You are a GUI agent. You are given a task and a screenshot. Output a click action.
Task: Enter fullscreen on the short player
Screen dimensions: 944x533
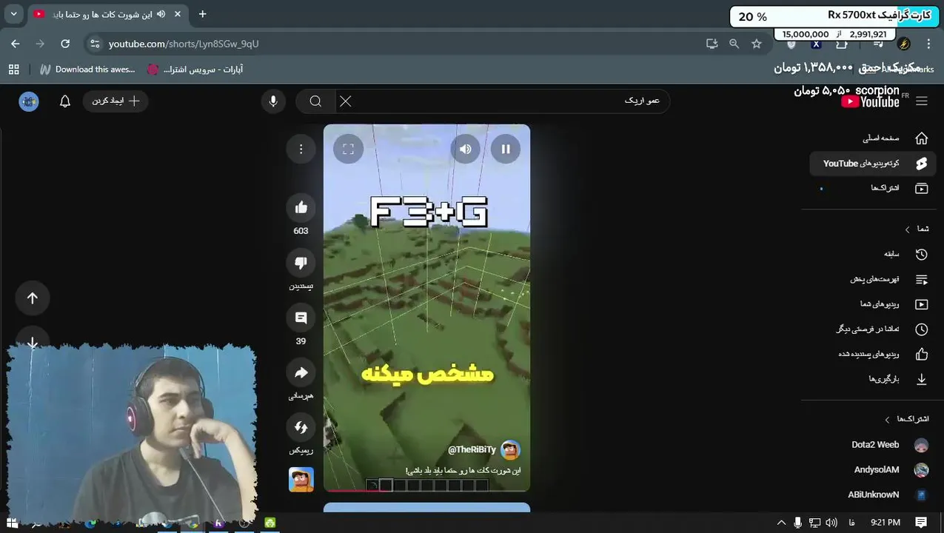[348, 150]
